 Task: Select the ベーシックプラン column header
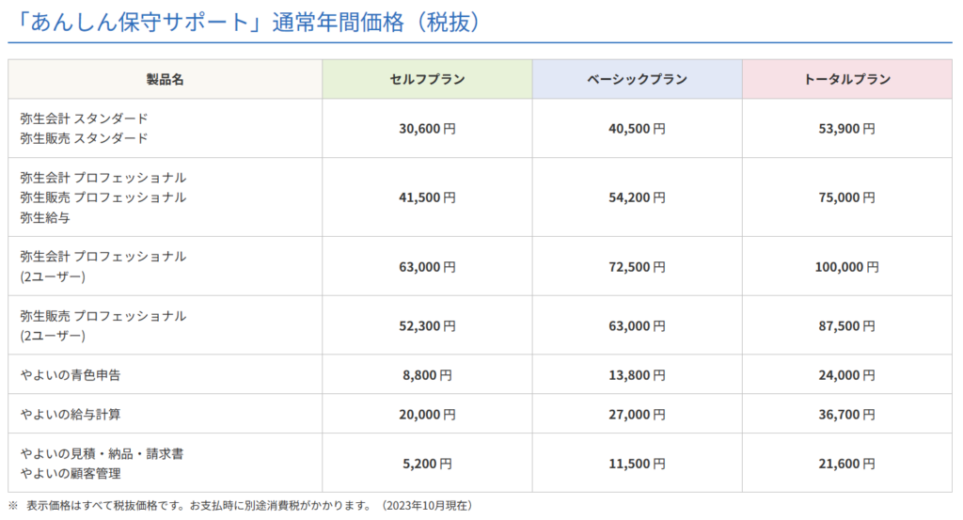click(x=638, y=79)
